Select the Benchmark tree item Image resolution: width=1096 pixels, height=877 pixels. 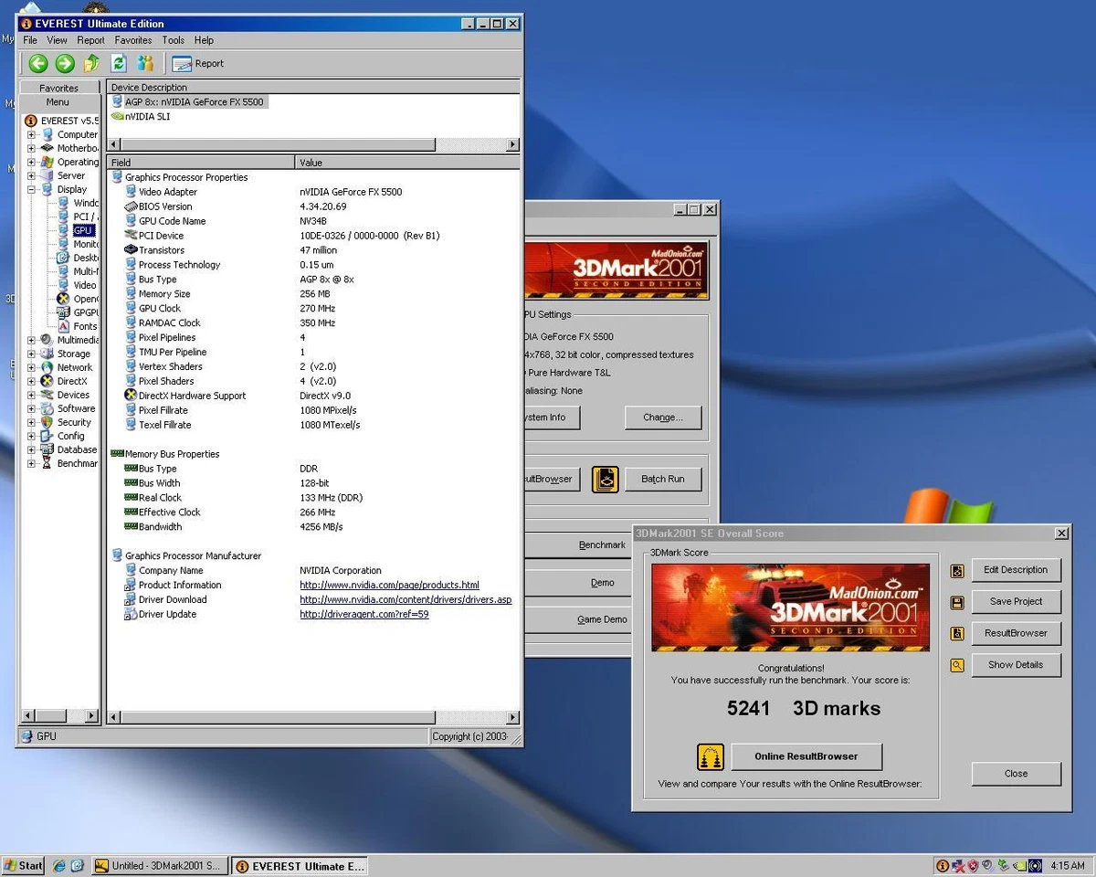pyautogui.click(x=77, y=463)
